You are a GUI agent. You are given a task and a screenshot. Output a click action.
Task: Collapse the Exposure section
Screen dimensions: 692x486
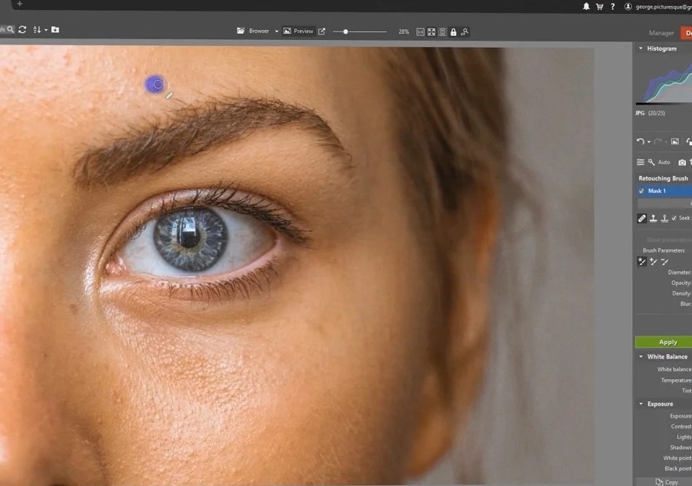[640, 404]
